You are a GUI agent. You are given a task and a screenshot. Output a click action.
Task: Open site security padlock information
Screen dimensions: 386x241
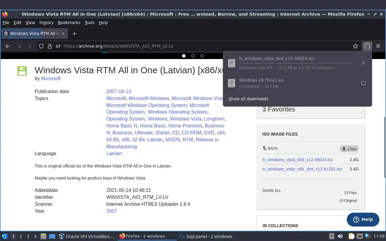point(50,46)
